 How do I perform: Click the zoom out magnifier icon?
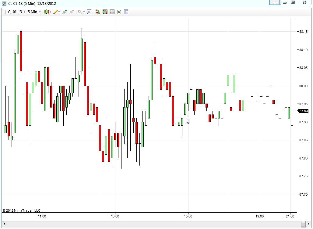click(x=72, y=12)
